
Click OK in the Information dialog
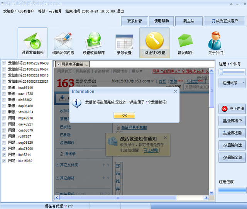coord(124,115)
